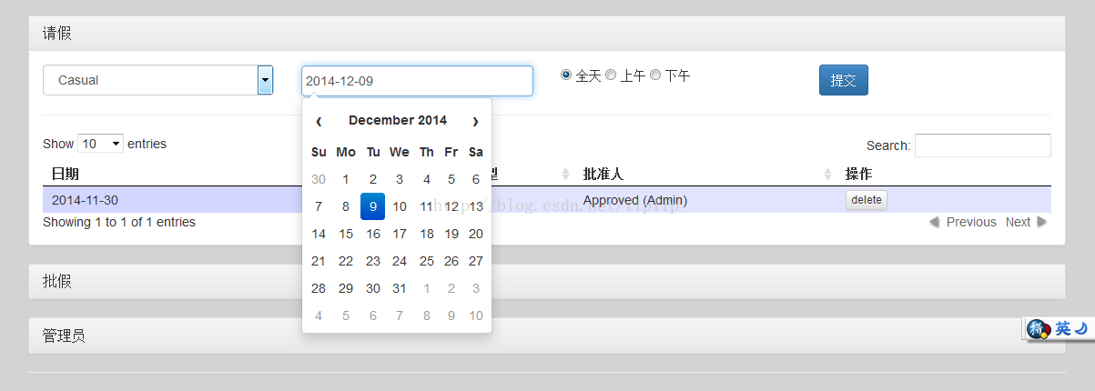Click the sort arrows before 批准人 column
The image size is (1095, 391).
(565, 174)
